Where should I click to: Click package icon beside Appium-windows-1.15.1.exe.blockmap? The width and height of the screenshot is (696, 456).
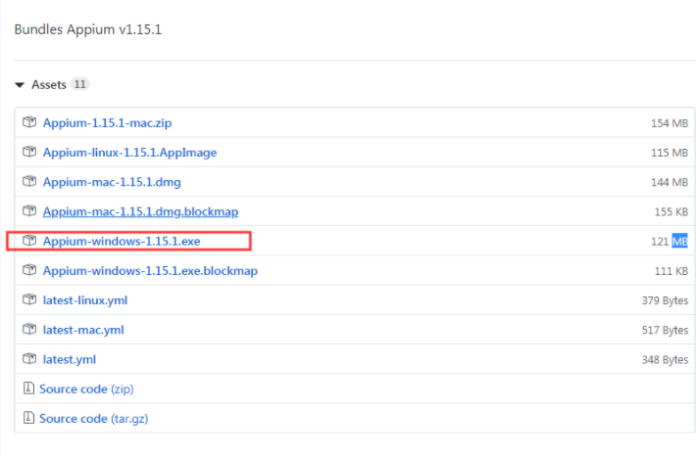[x=29, y=270]
